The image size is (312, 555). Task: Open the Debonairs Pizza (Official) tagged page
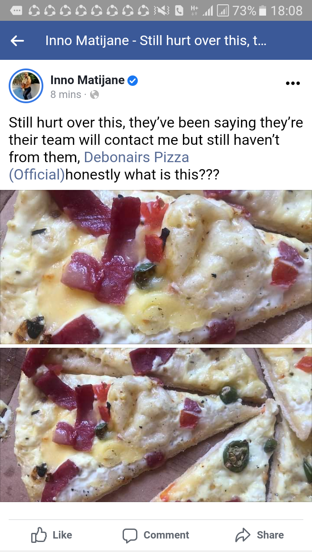(x=99, y=166)
